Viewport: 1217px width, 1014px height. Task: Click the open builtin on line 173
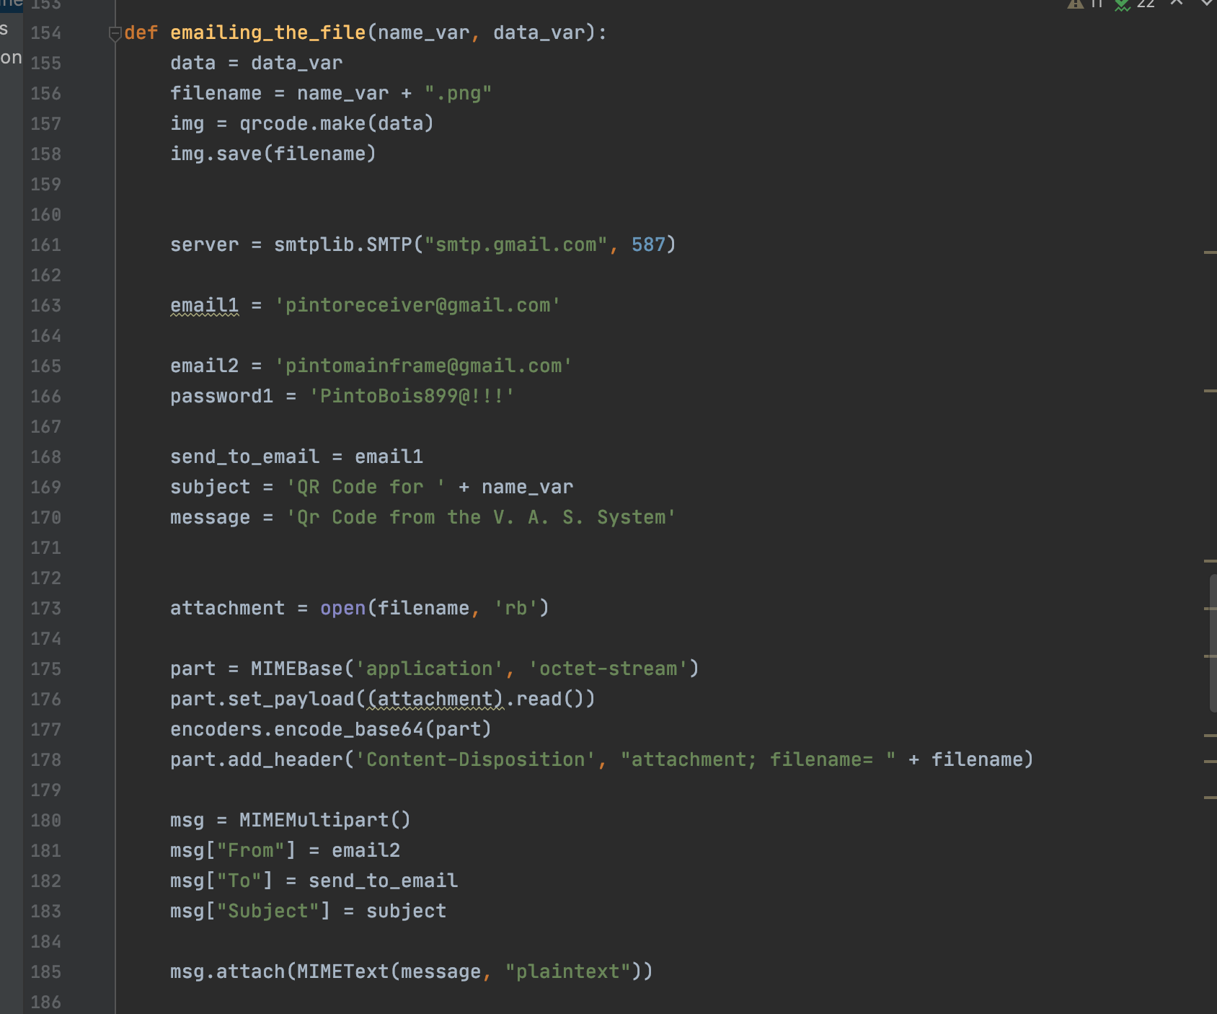click(342, 609)
